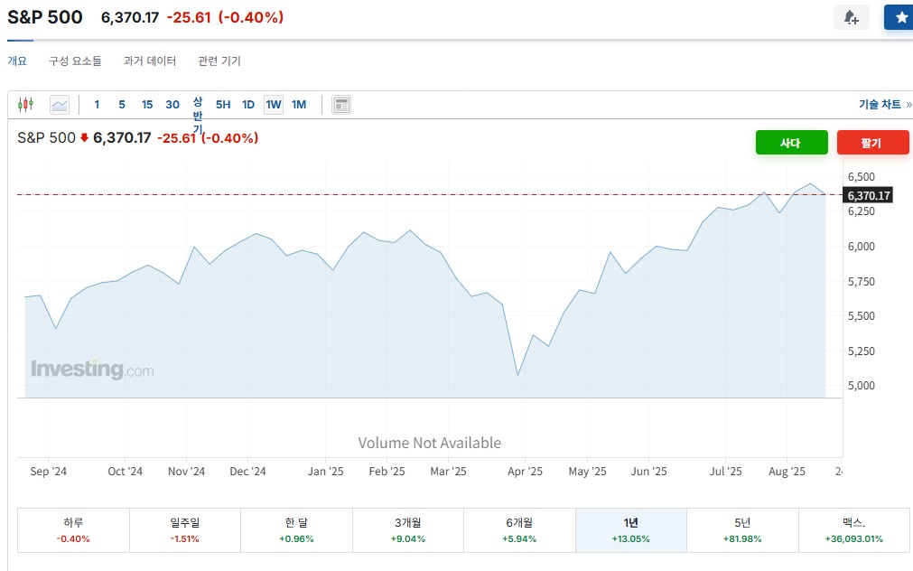
Task: Switch interval to 1M
Action: [x=299, y=105]
